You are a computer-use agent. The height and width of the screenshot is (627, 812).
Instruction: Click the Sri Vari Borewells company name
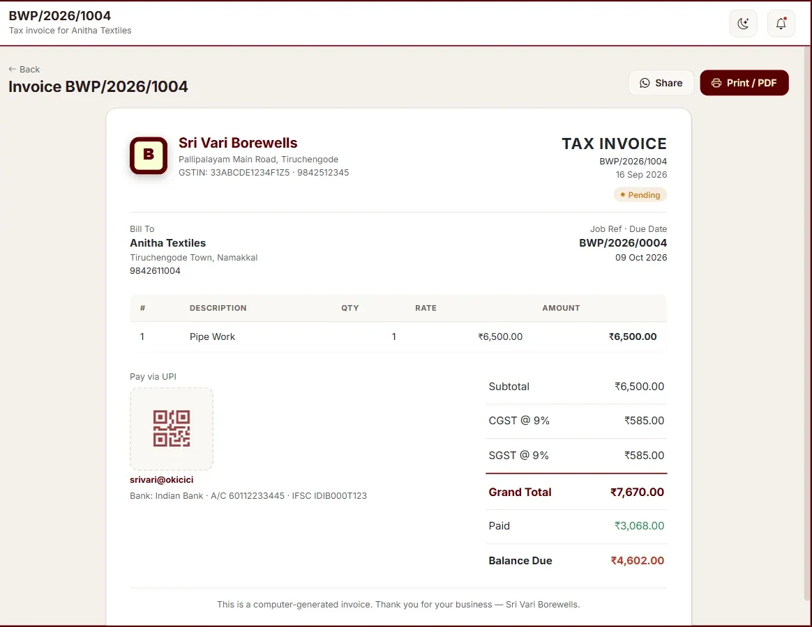click(x=238, y=143)
